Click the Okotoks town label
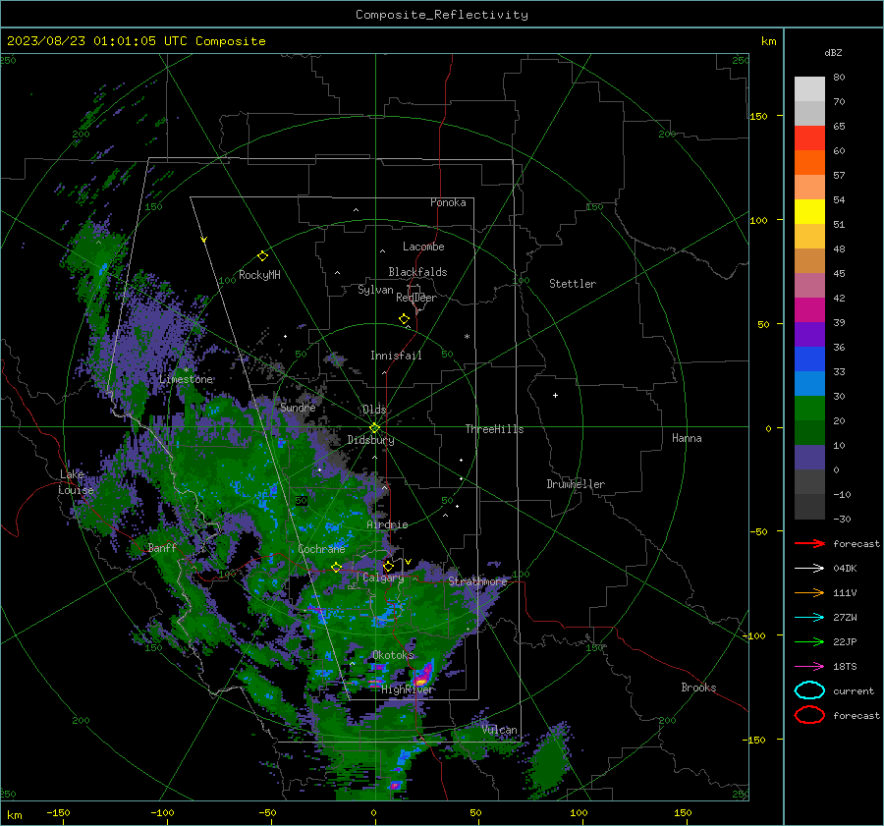 (393, 655)
